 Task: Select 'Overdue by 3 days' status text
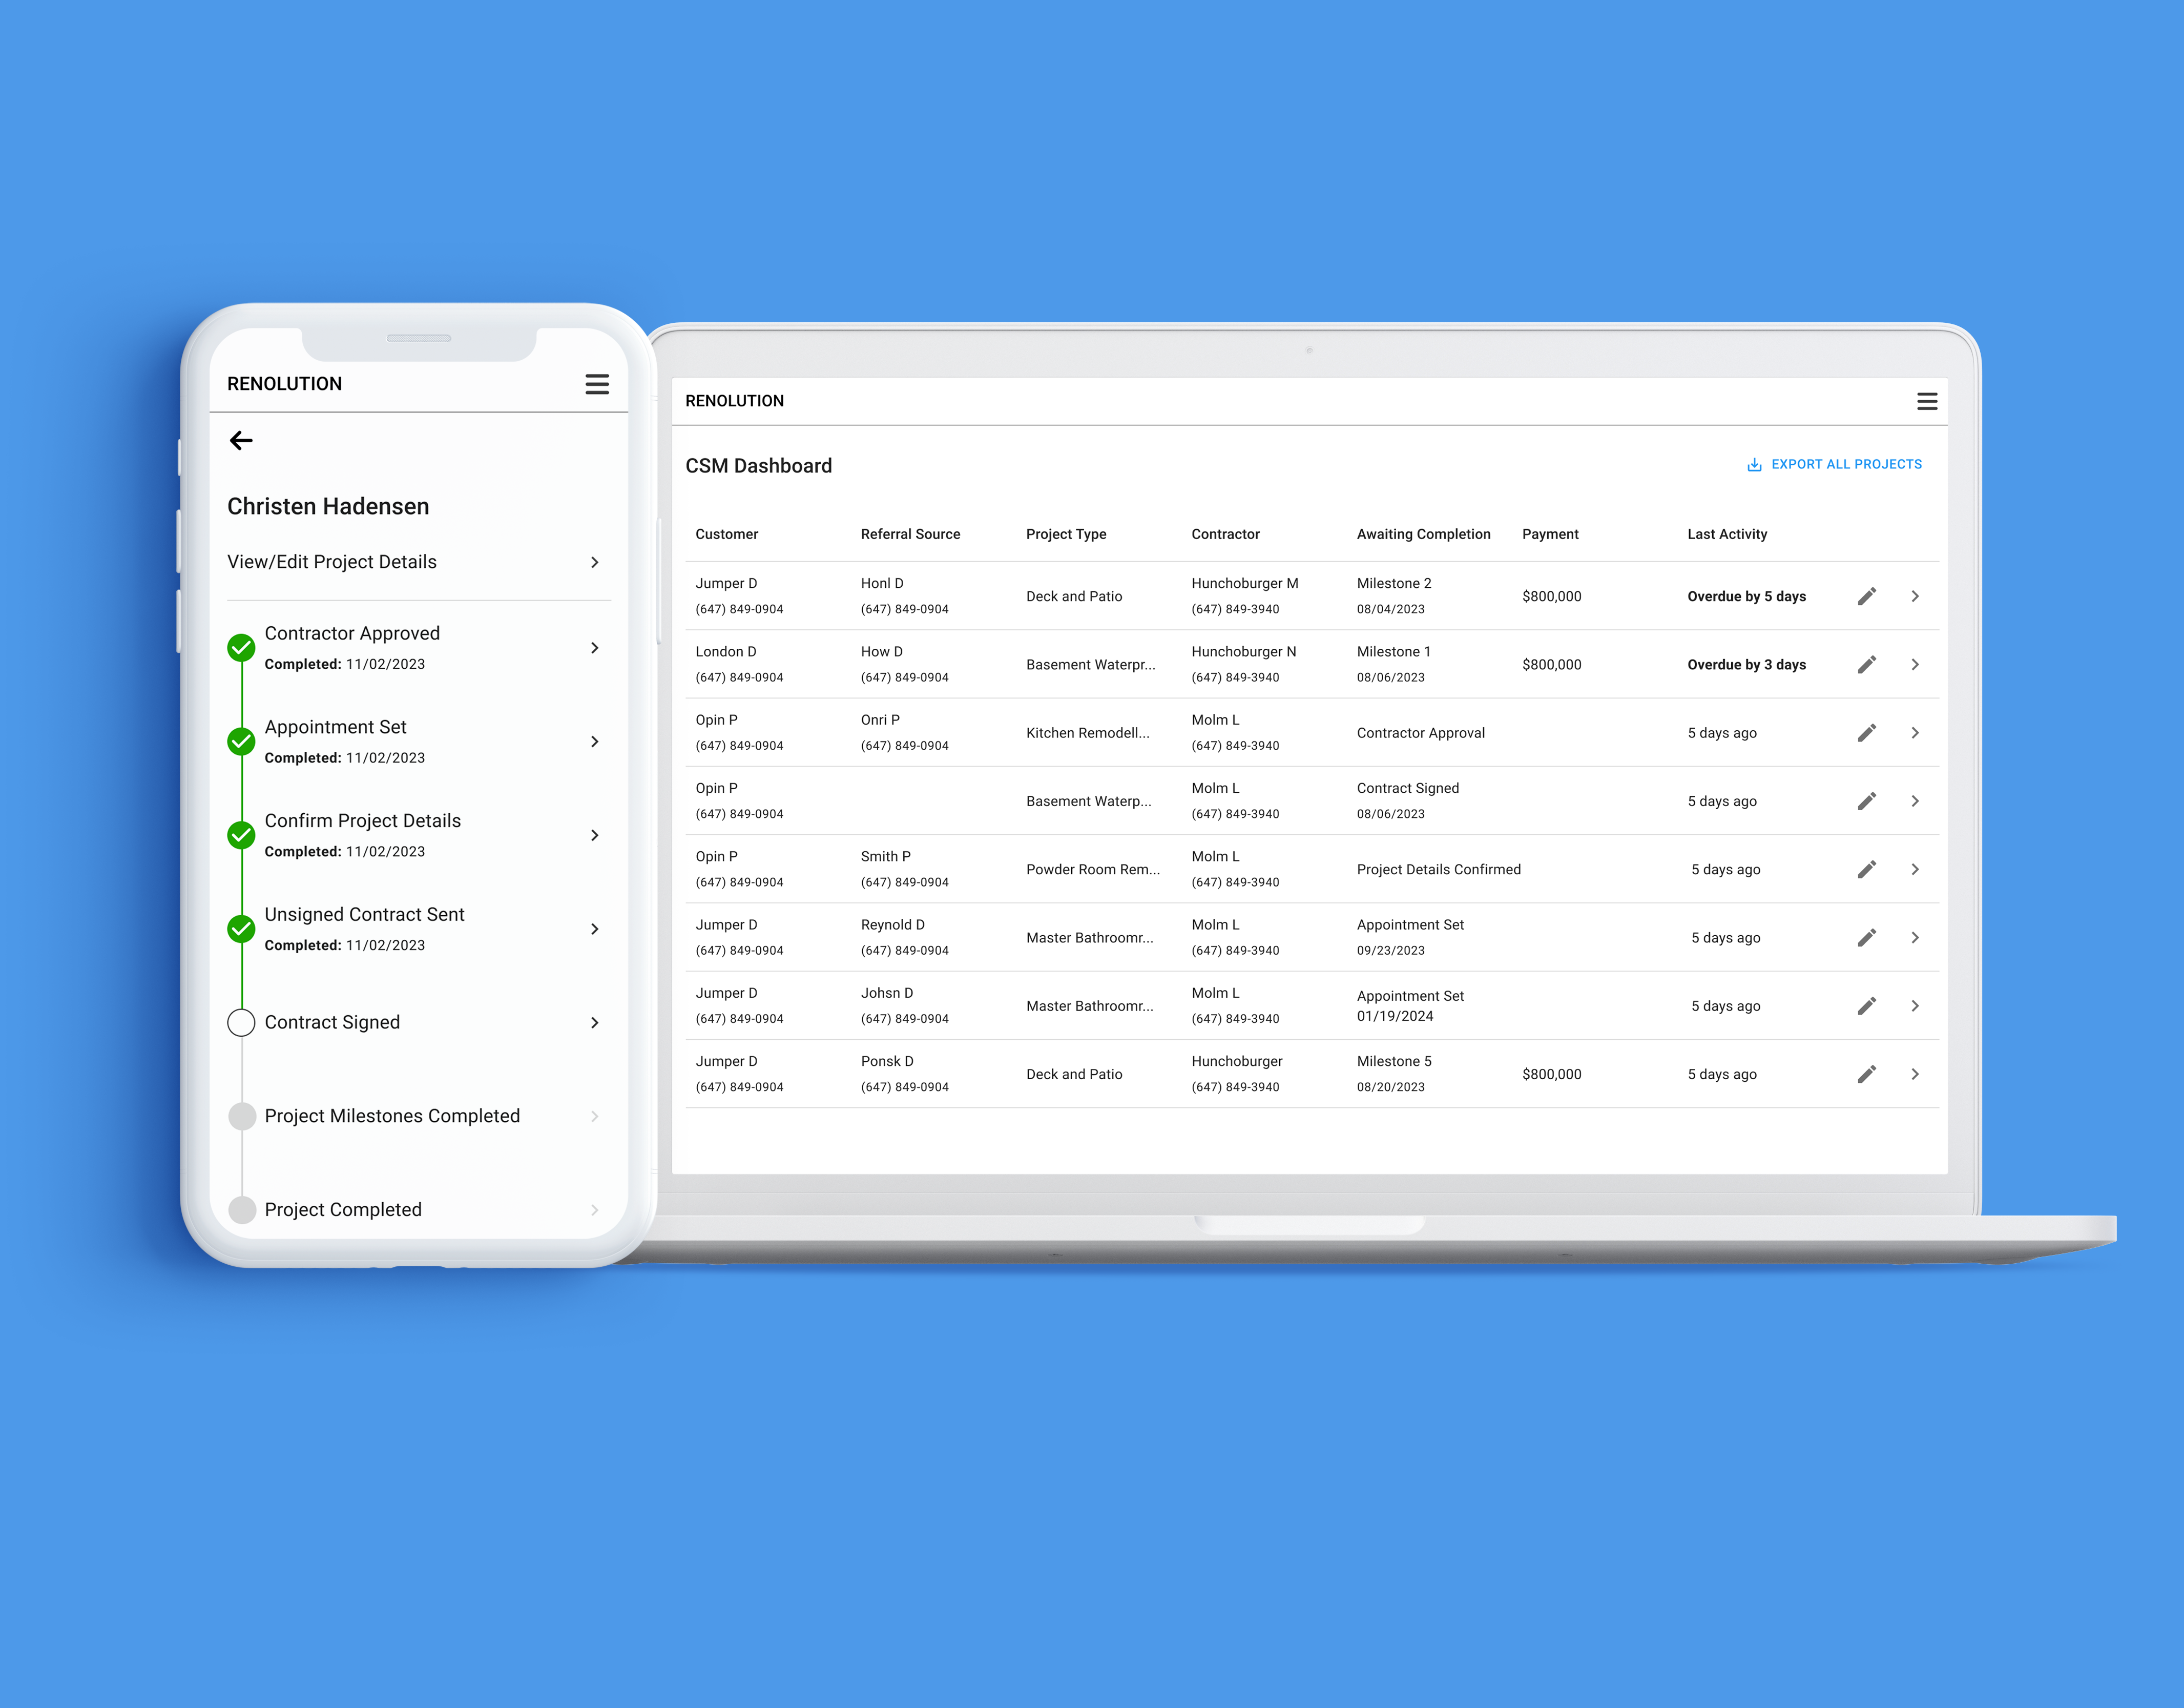click(1746, 665)
